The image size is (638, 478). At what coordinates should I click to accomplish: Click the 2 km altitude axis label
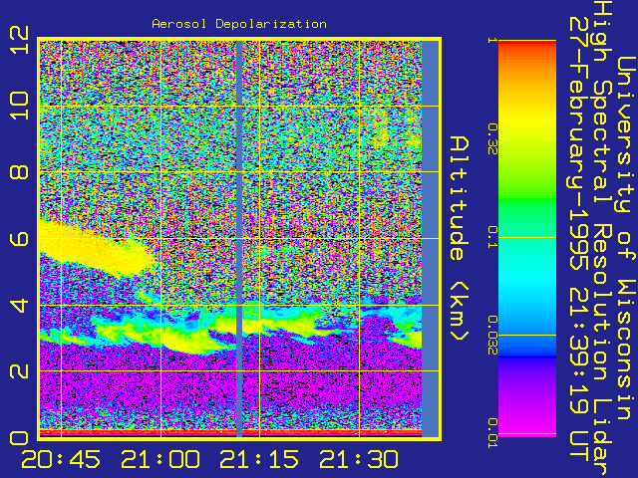20,371
